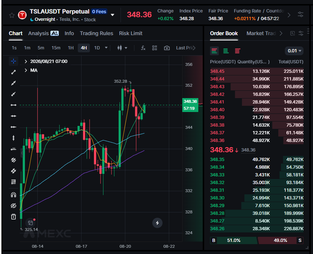The width and height of the screenshot is (313, 254).
Task: Expand the MA indicator legend
Action: tap(26, 71)
